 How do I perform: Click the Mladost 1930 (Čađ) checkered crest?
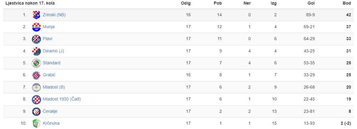(x=36, y=99)
